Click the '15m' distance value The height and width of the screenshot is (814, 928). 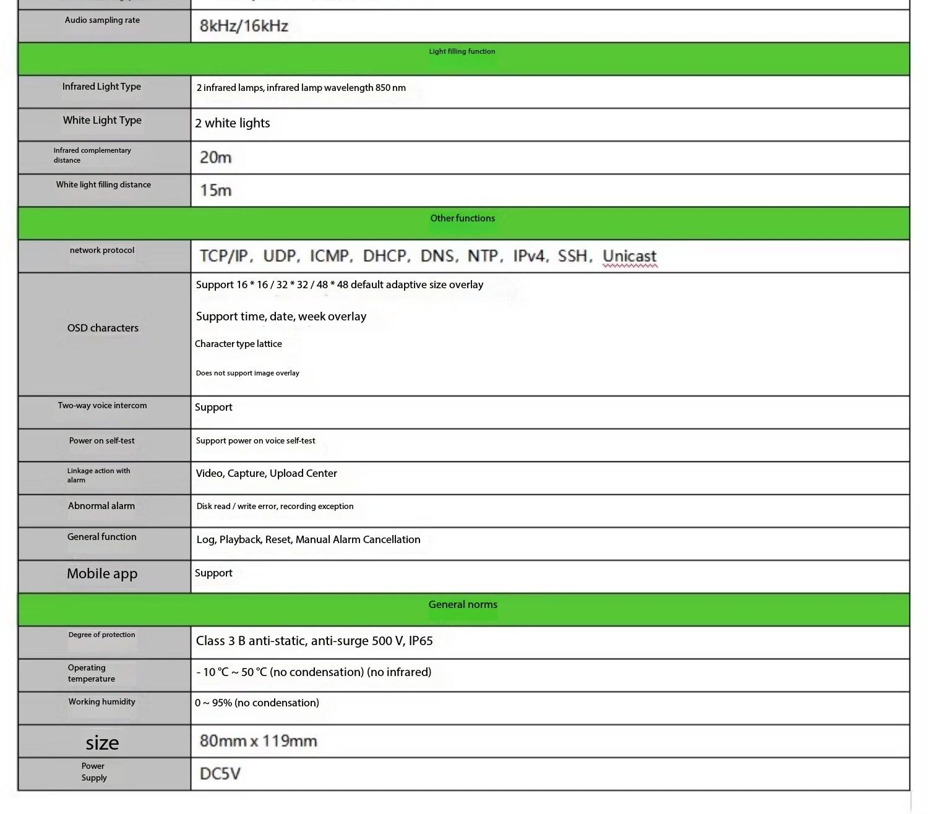pos(215,191)
